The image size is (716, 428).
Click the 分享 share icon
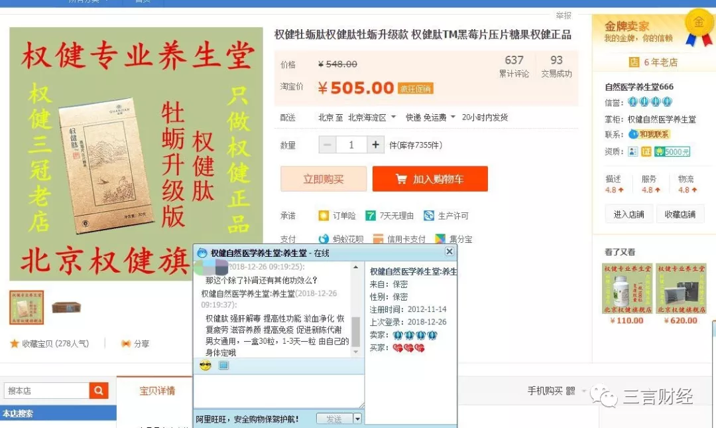pos(125,344)
